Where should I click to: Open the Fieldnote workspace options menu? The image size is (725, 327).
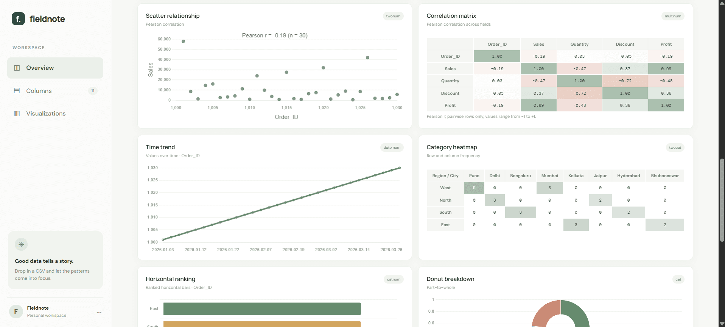(99, 312)
